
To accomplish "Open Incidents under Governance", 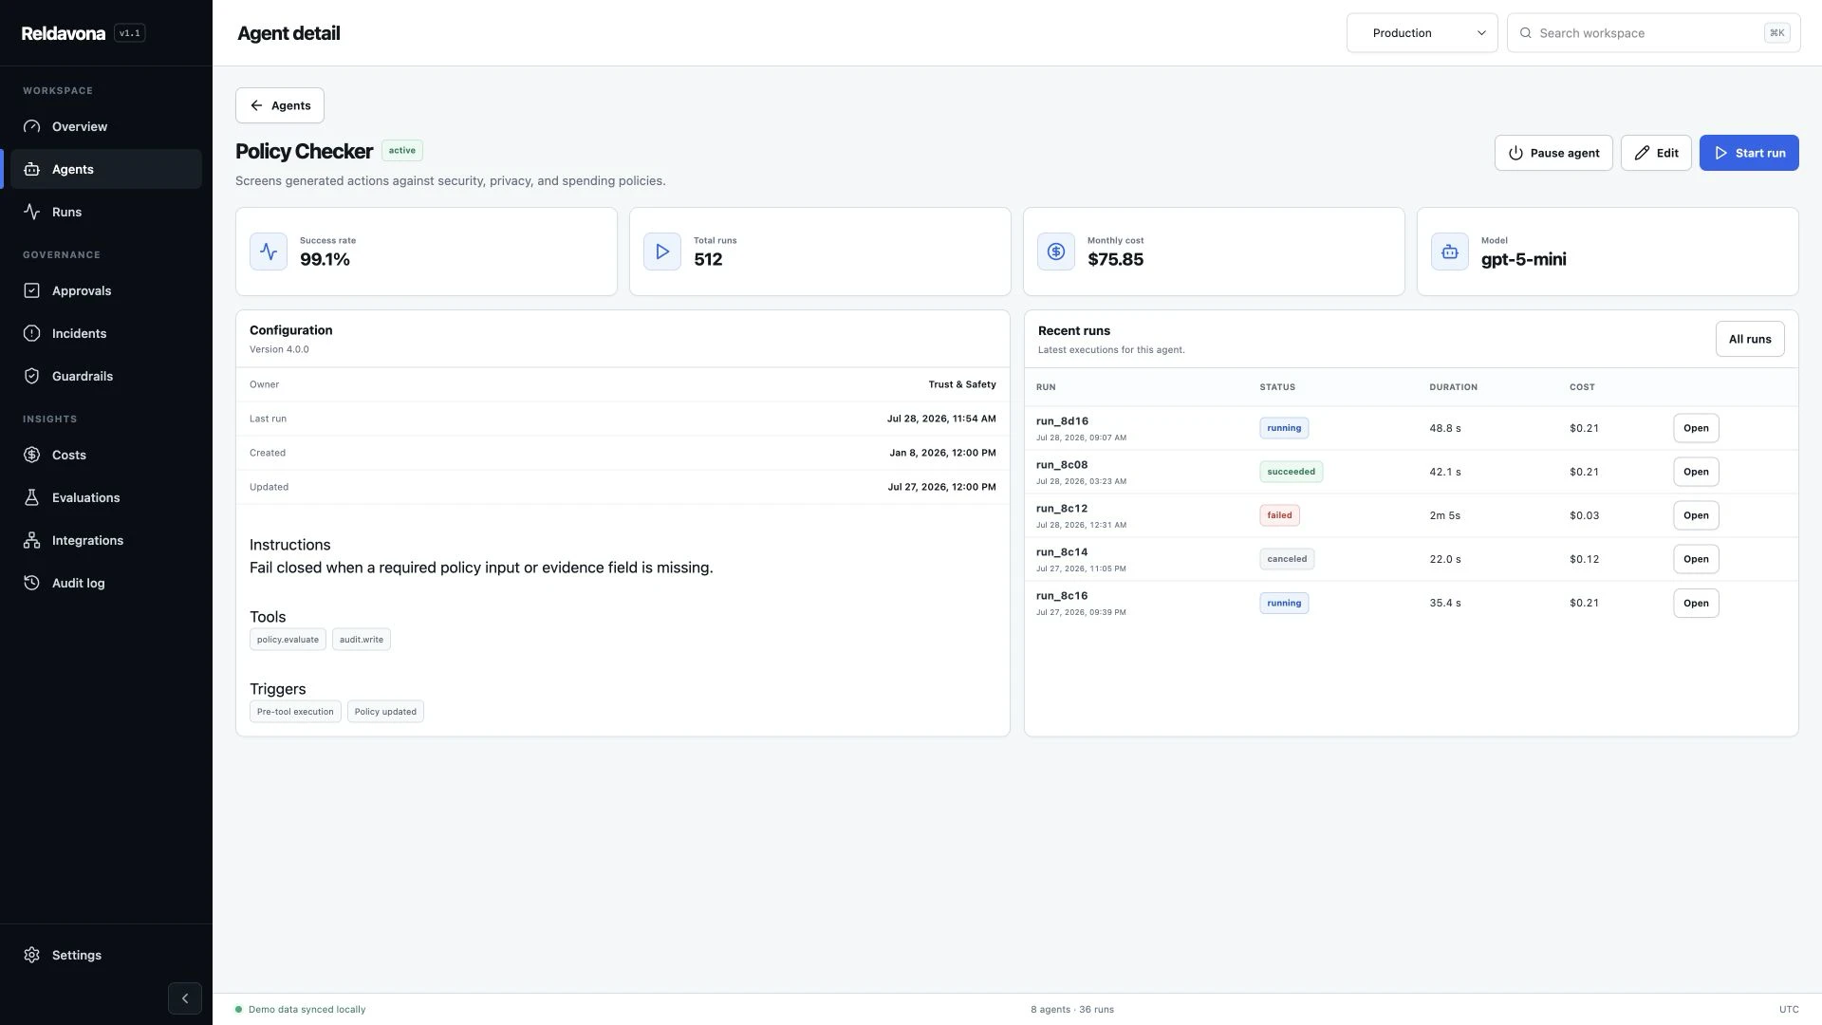I will (x=106, y=333).
